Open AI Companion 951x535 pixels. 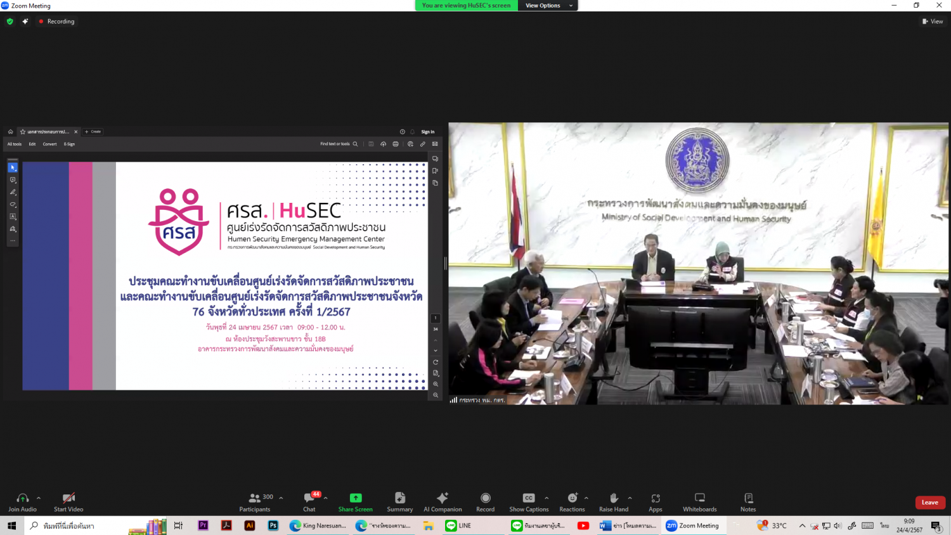(443, 502)
